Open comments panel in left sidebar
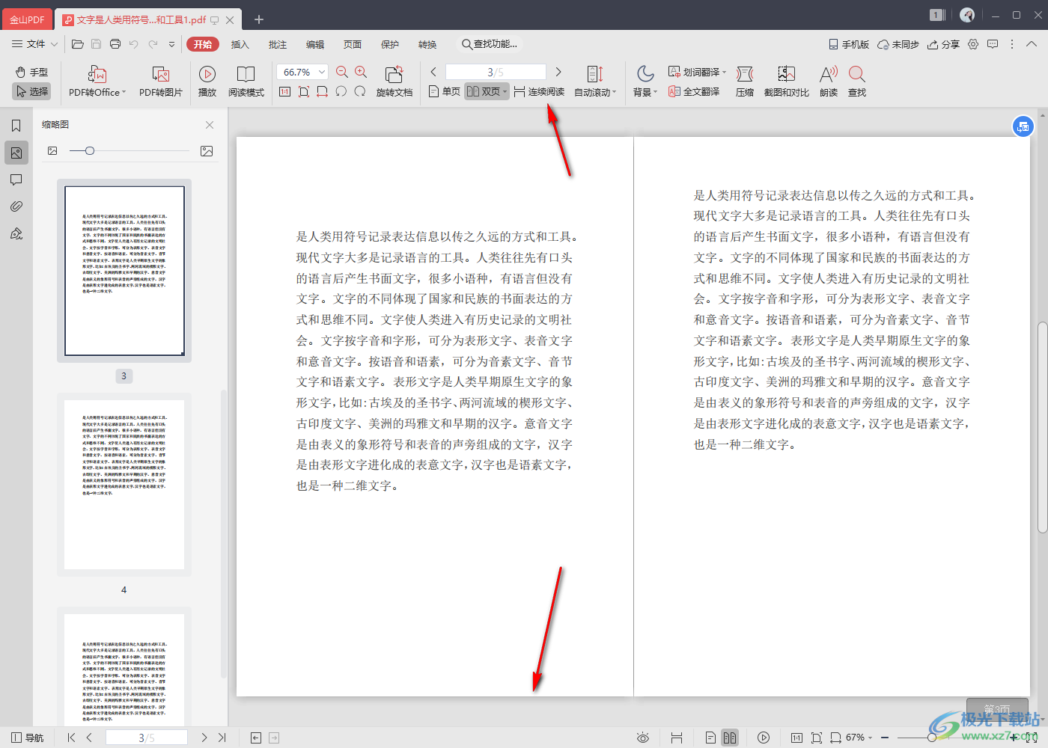This screenshot has height=748, width=1048. [x=16, y=180]
